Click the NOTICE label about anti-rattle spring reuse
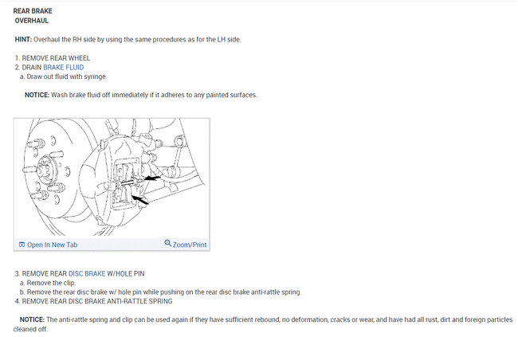This screenshot has width=518, height=337. pos(32,319)
